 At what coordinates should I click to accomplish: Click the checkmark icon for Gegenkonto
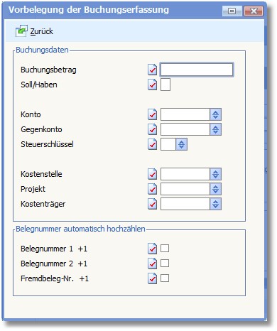(x=152, y=129)
